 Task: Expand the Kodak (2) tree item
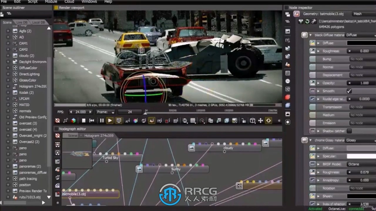point(8,92)
